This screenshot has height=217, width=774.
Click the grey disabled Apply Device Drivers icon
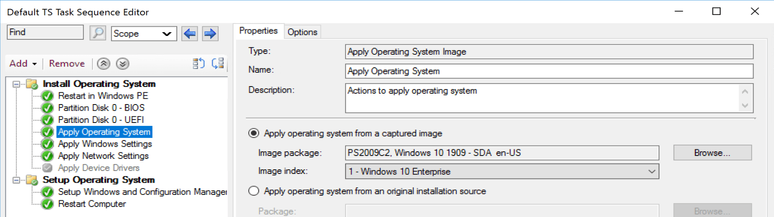(x=48, y=168)
